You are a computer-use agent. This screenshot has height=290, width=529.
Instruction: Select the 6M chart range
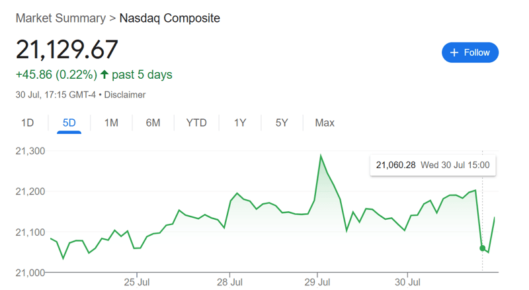(153, 122)
